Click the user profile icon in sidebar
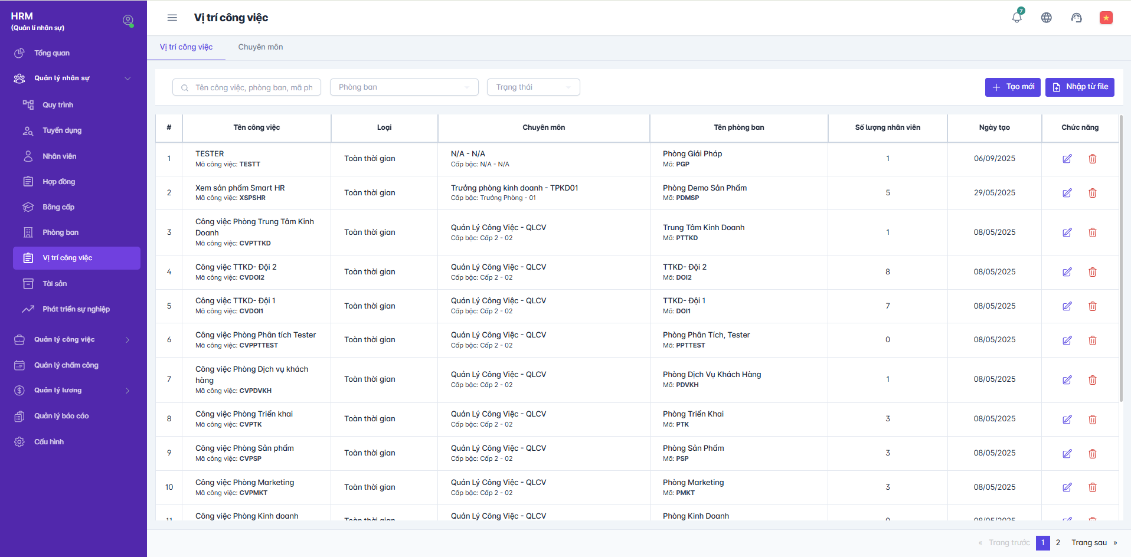 click(128, 21)
